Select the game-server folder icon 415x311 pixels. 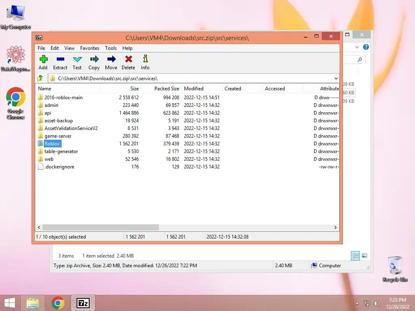pos(40,136)
